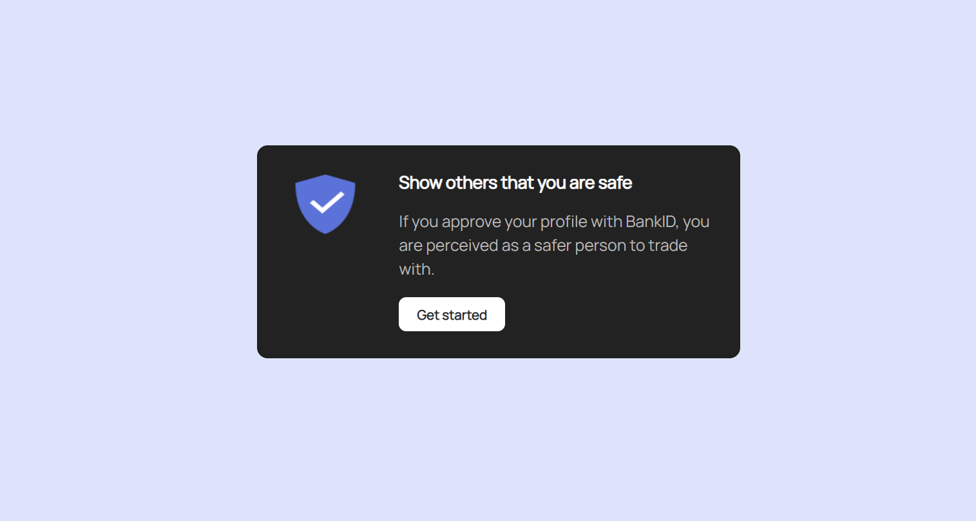
Task: Click the heading "Show others that you are safe"
Action: (x=515, y=183)
